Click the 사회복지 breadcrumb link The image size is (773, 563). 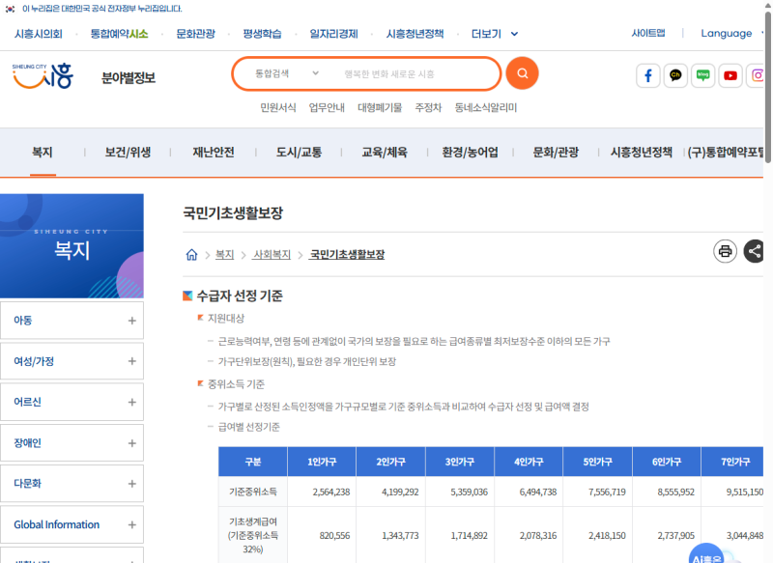(272, 255)
